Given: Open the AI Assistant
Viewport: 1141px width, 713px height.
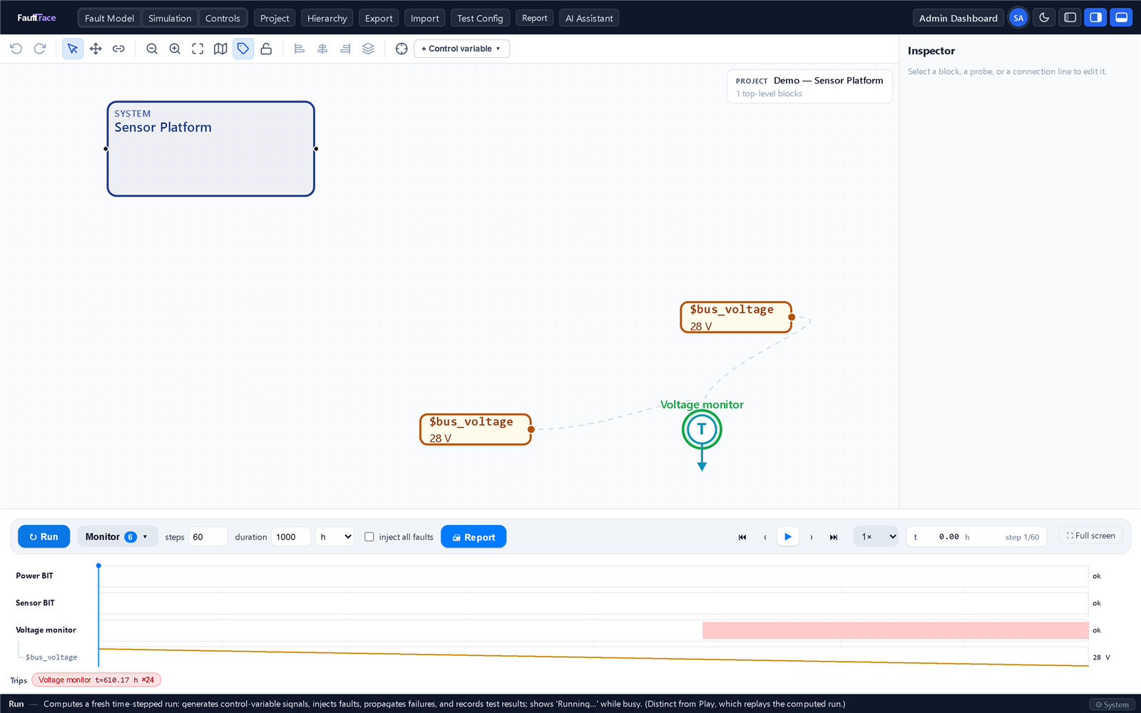Looking at the screenshot, I should (589, 18).
